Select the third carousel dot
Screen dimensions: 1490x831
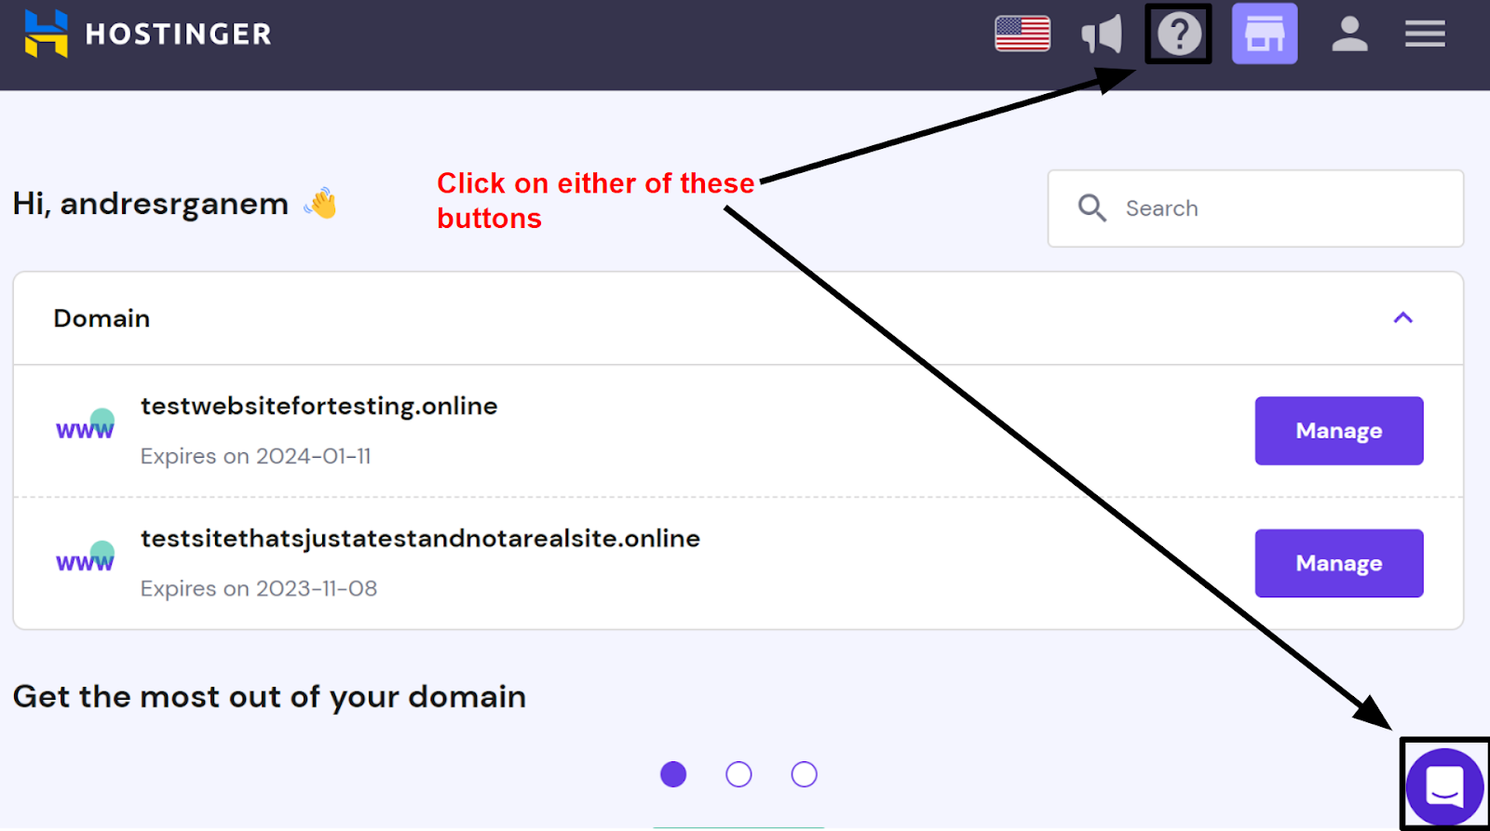tap(804, 774)
